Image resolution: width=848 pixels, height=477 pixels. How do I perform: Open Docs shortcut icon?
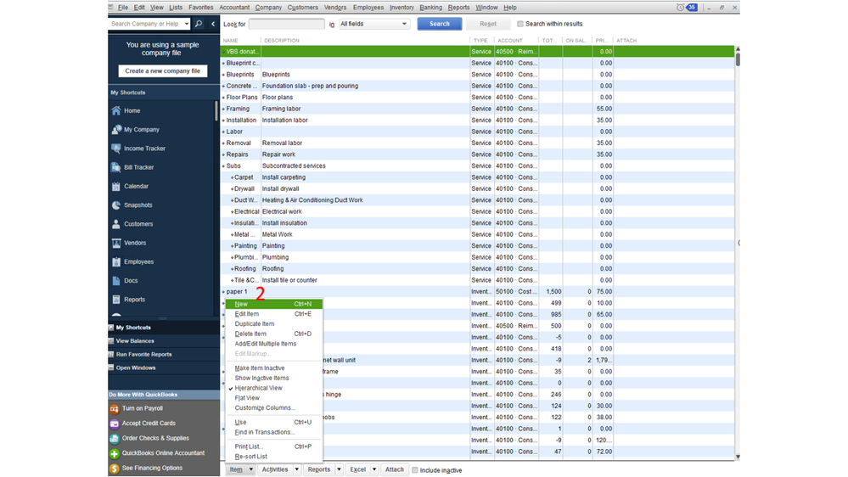coord(115,281)
